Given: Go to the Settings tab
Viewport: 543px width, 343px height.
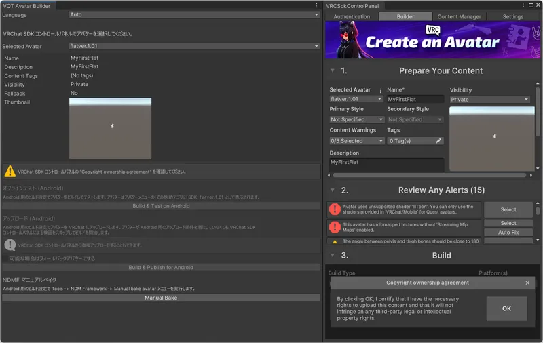Looking at the screenshot, I should pyautogui.click(x=513, y=16).
